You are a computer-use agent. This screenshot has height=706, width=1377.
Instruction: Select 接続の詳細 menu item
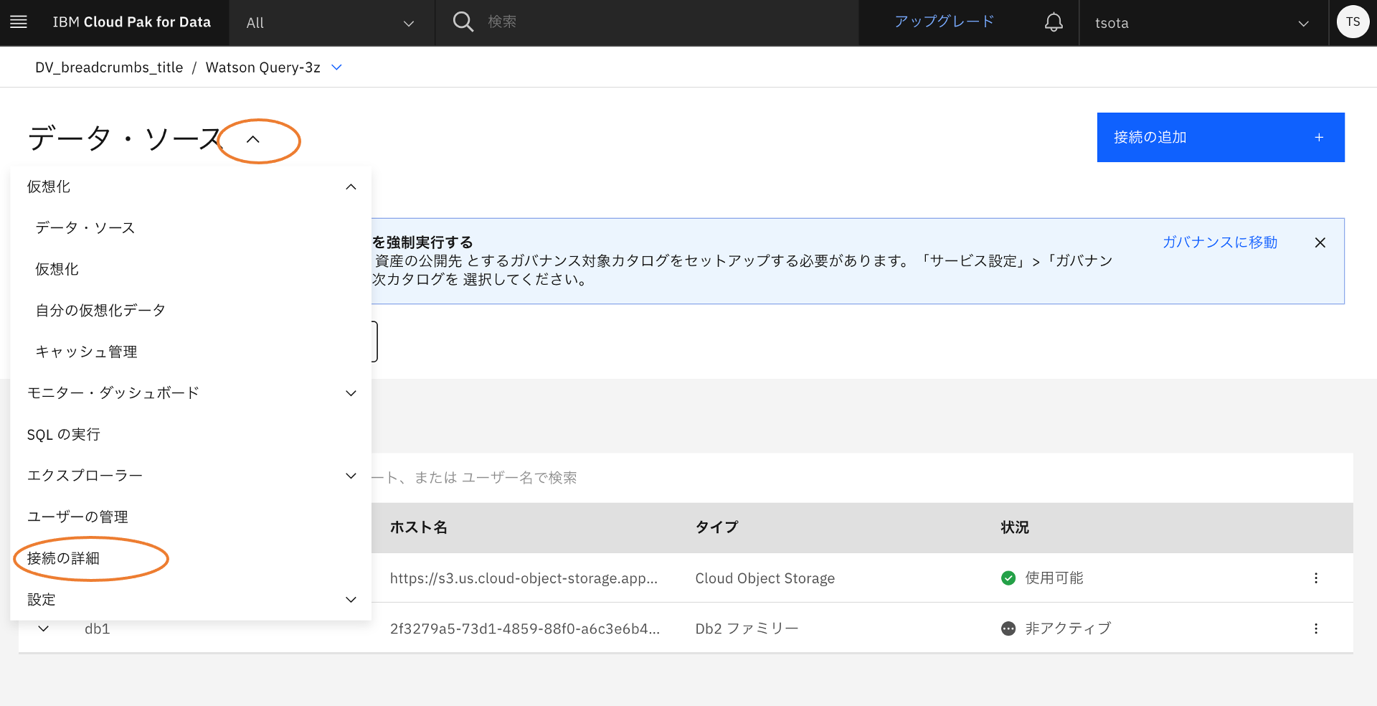[x=64, y=558]
